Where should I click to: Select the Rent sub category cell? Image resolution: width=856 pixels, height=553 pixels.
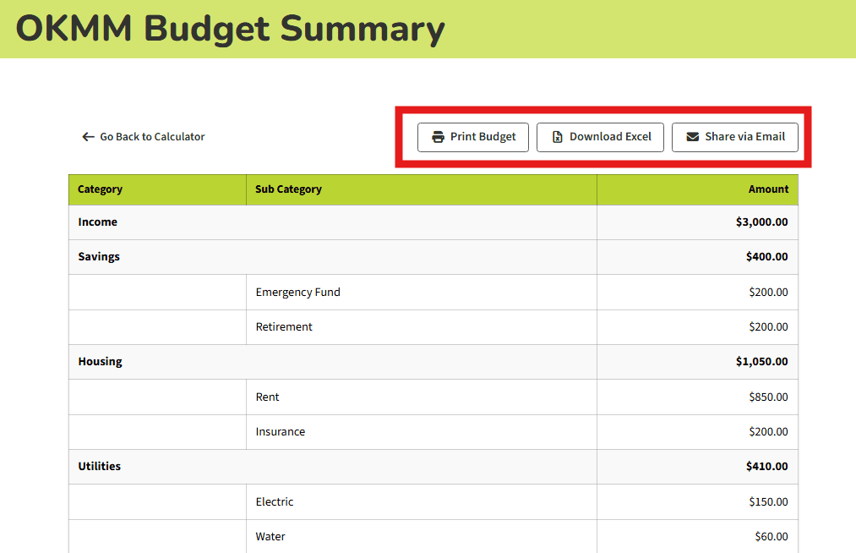[268, 397]
